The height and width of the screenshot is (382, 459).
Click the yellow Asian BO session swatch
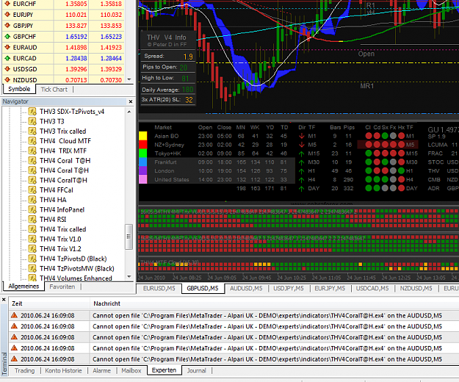pos(143,136)
